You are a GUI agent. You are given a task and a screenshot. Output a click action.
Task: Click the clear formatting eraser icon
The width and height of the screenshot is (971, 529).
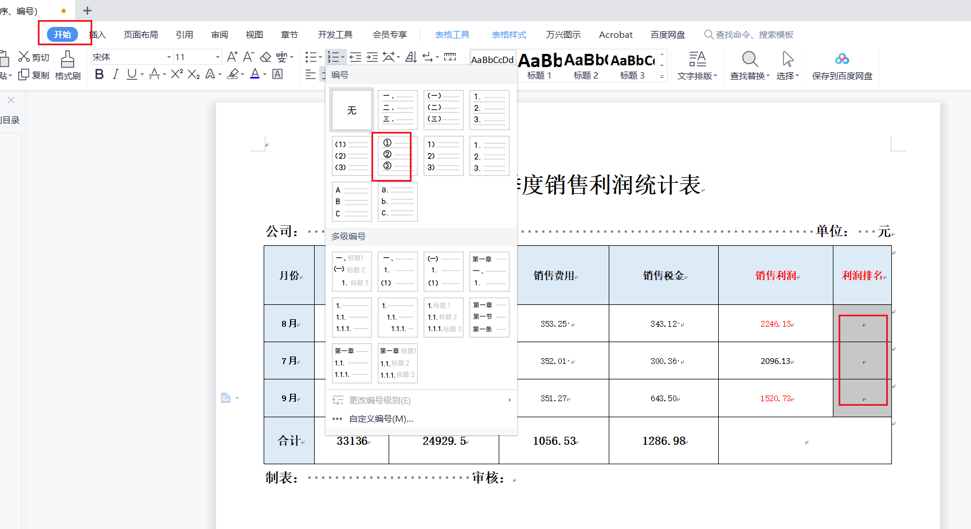point(265,57)
